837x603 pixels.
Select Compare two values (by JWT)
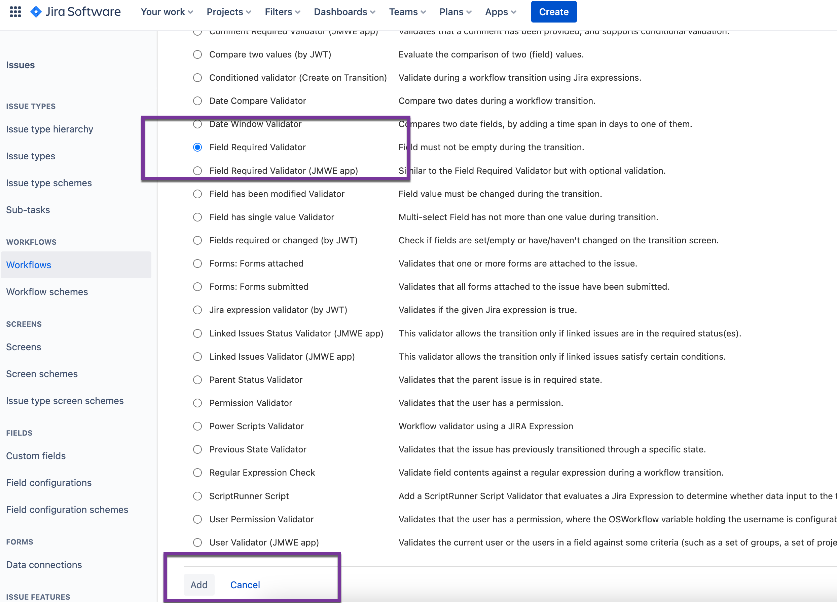197,54
